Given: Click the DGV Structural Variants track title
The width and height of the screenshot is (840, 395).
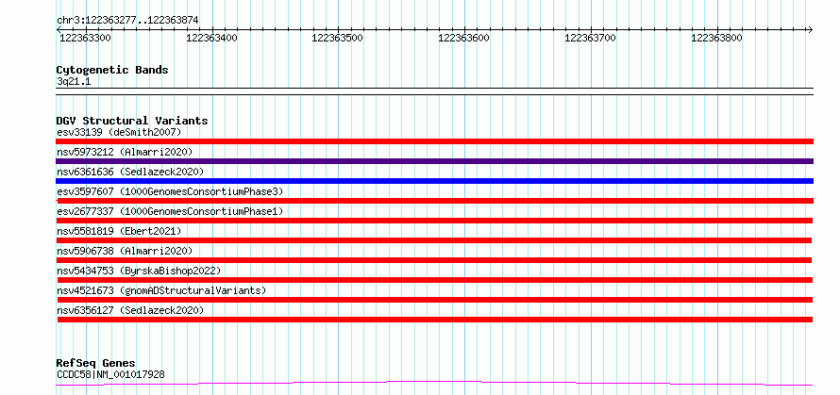Looking at the screenshot, I should tap(132, 121).
